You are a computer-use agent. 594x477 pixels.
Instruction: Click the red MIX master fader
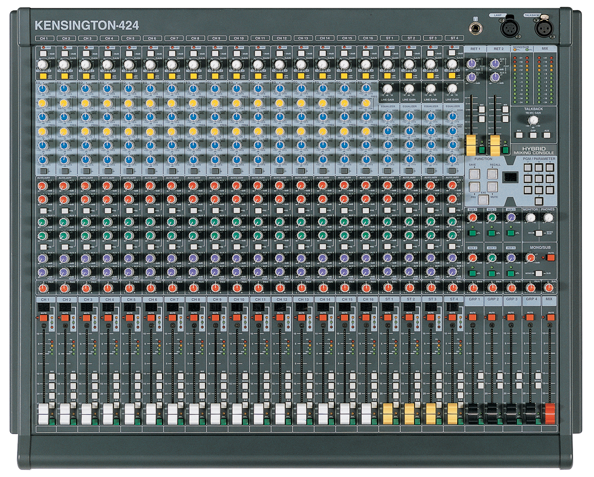click(550, 413)
